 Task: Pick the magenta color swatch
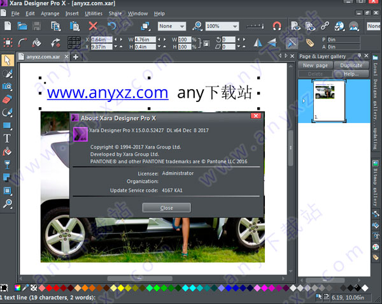[x=265, y=288]
